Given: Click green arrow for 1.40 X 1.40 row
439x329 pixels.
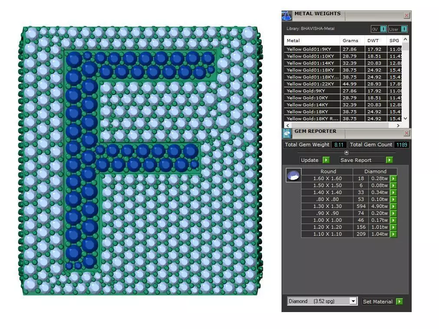Looking at the screenshot, I should (x=393, y=193).
